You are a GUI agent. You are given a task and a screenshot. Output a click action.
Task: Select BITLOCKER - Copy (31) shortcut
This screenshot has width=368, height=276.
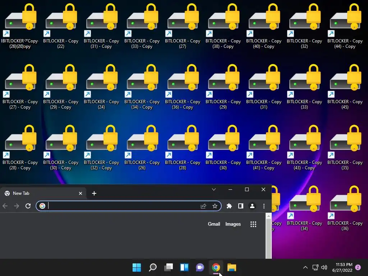click(x=264, y=87)
